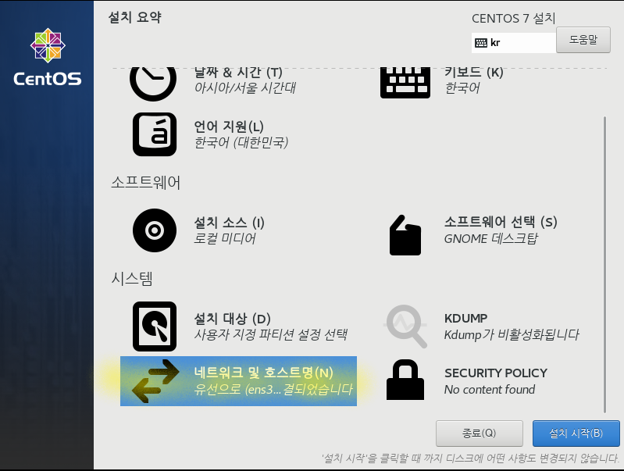
Task: Click the small keyboard icon next to kr
Action: pyautogui.click(x=481, y=43)
